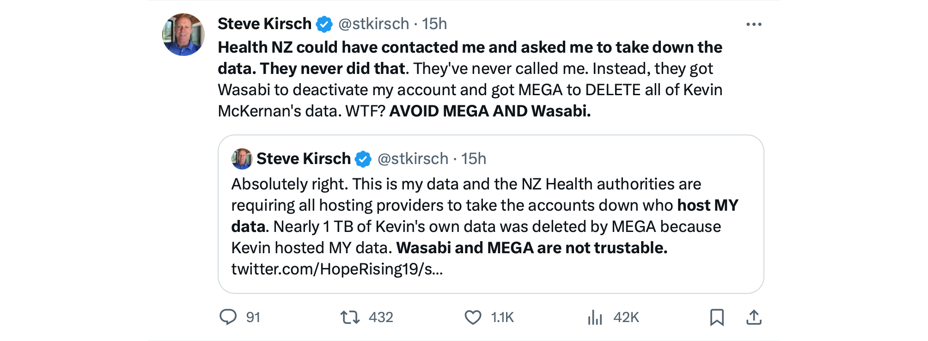This screenshot has width=928, height=341.
Task: Click the 15h timestamp on main tweet
Action: point(434,24)
